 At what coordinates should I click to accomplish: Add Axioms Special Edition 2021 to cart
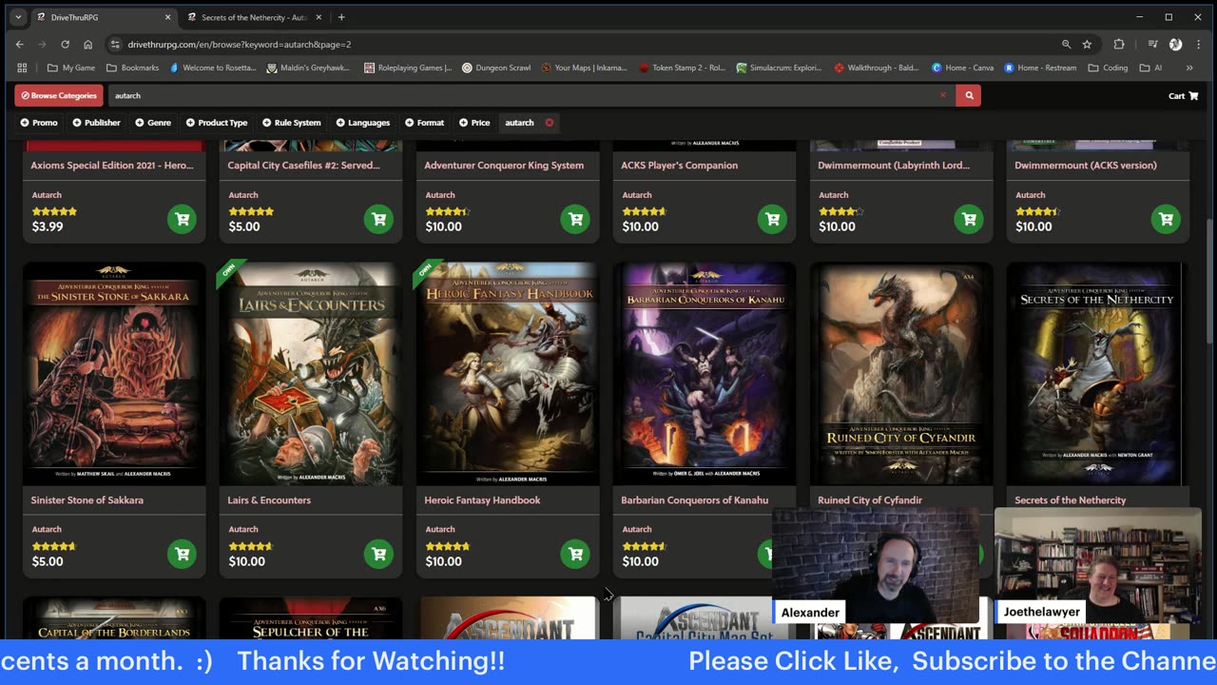point(182,219)
